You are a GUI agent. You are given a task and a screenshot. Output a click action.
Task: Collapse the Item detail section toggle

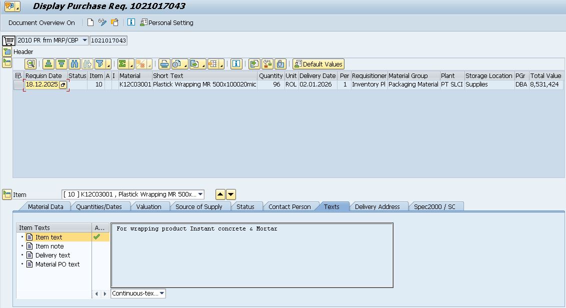pos(6,194)
